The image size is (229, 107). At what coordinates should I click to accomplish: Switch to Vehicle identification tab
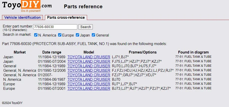[x=22, y=17]
